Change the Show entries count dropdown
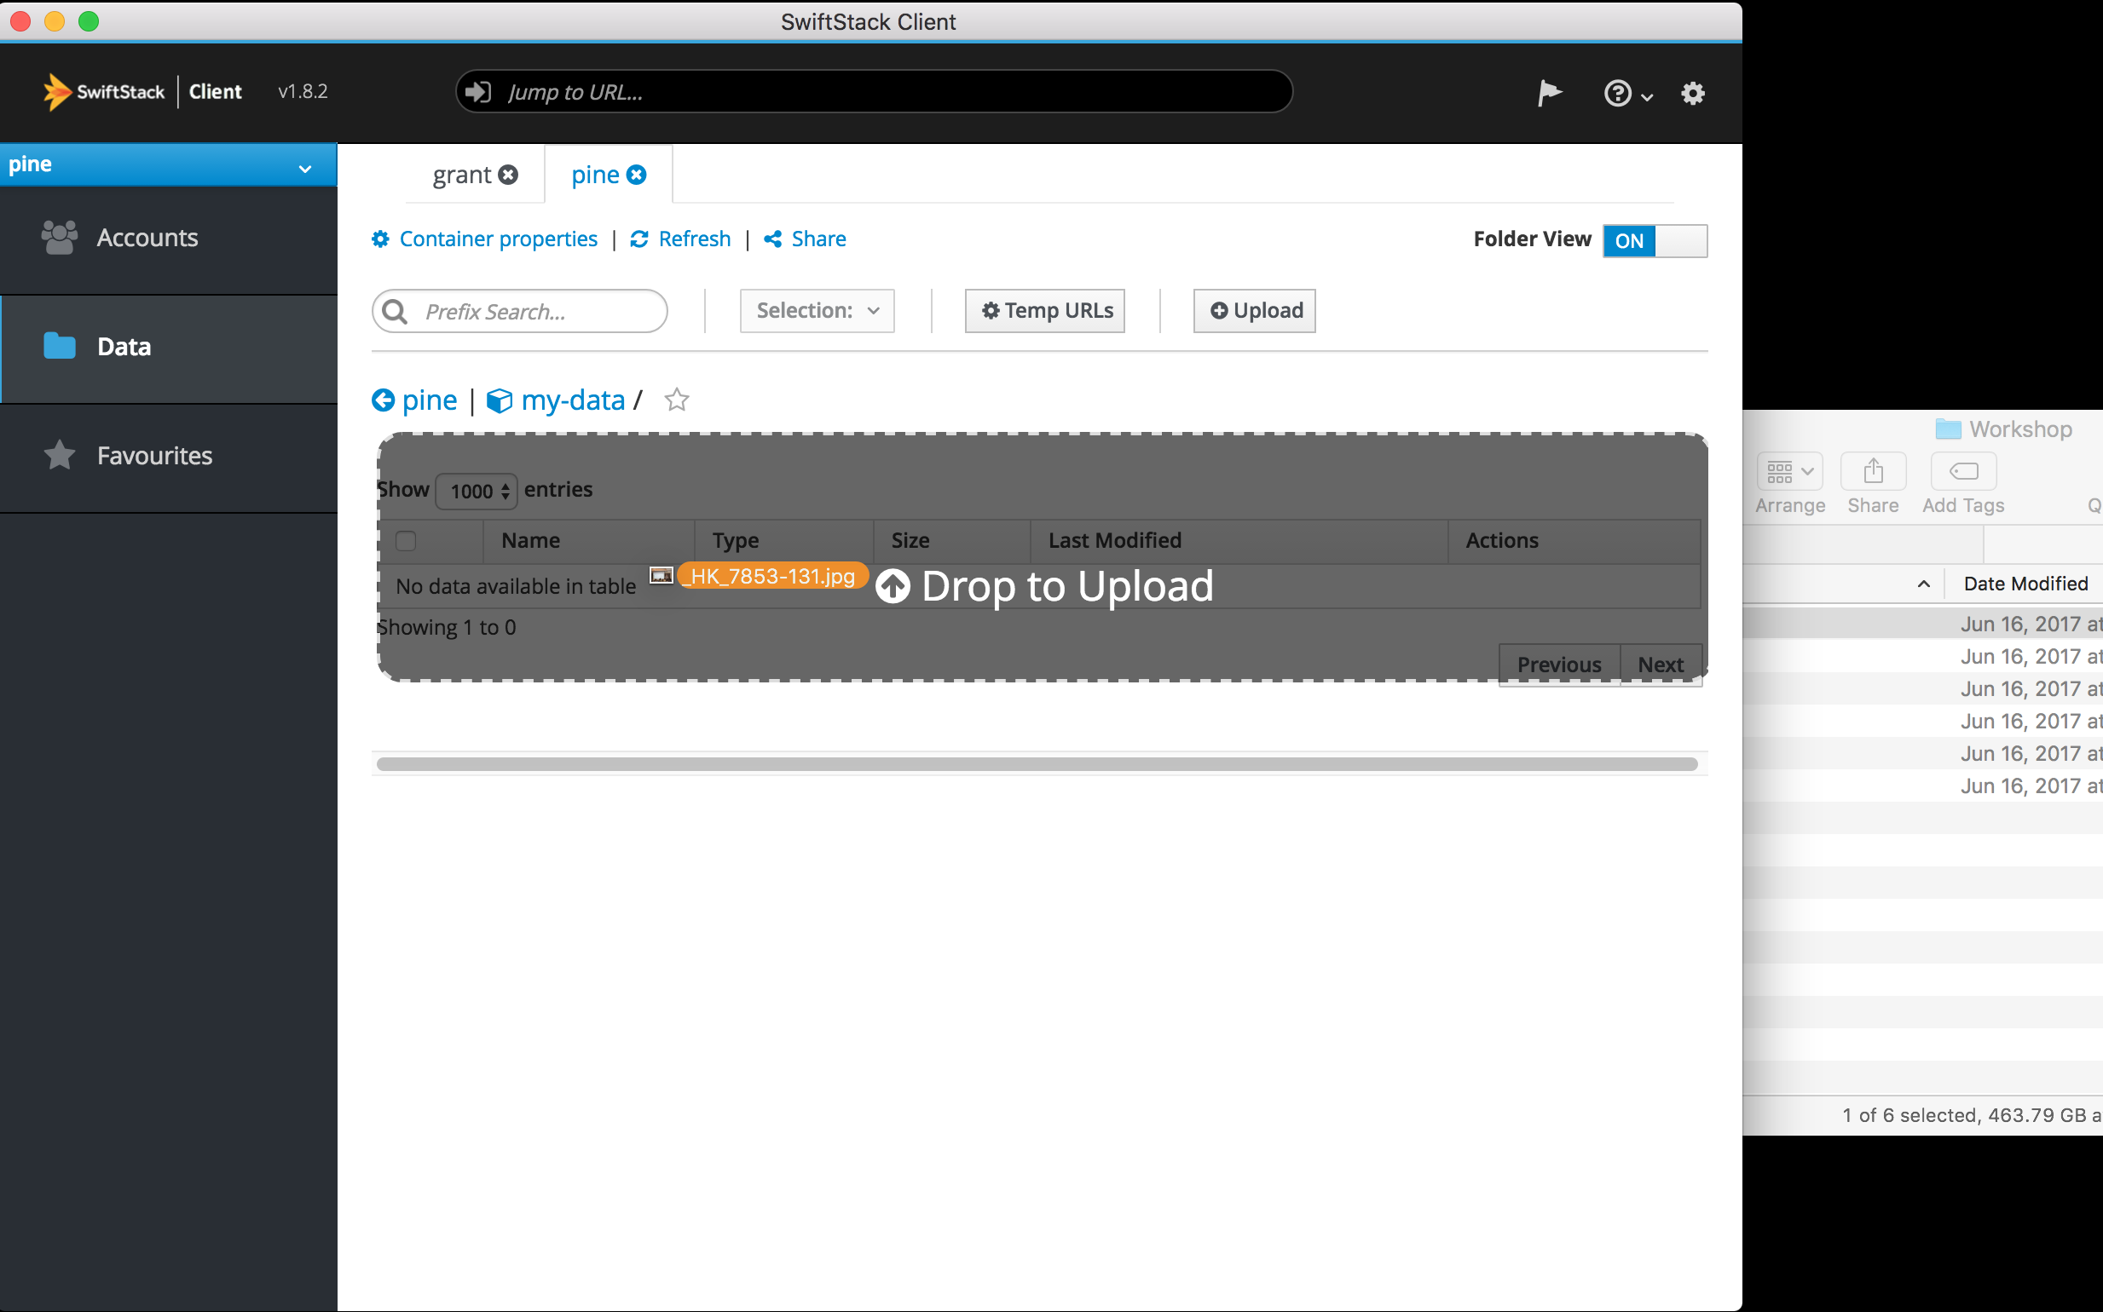The width and height of the screenshot is (2103, 1312). [476, 492]
